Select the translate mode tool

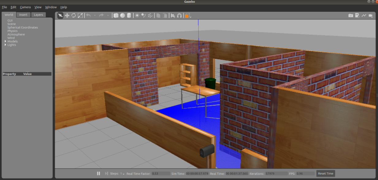click(x=67, y=16)
